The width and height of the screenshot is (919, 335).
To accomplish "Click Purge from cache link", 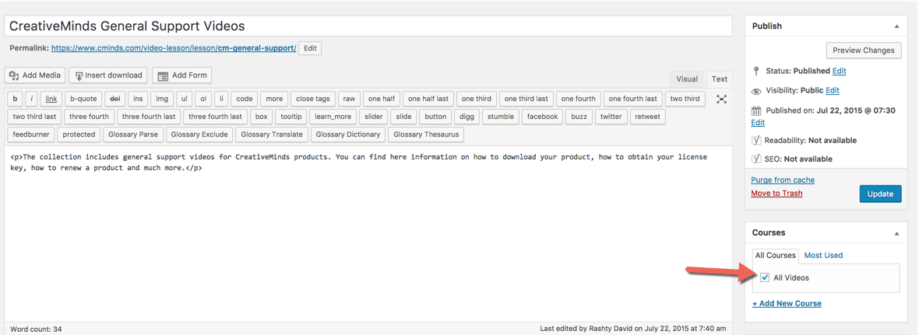I will pyautogui.click(x=783, y=180).
